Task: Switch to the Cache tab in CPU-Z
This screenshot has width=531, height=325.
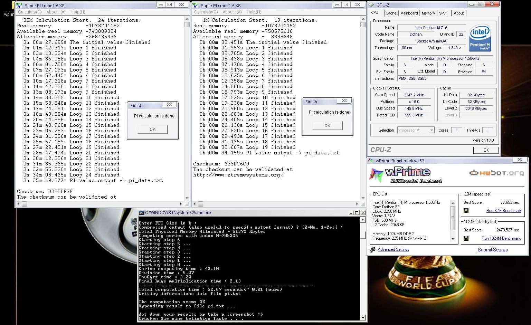Action: point(391,13)
